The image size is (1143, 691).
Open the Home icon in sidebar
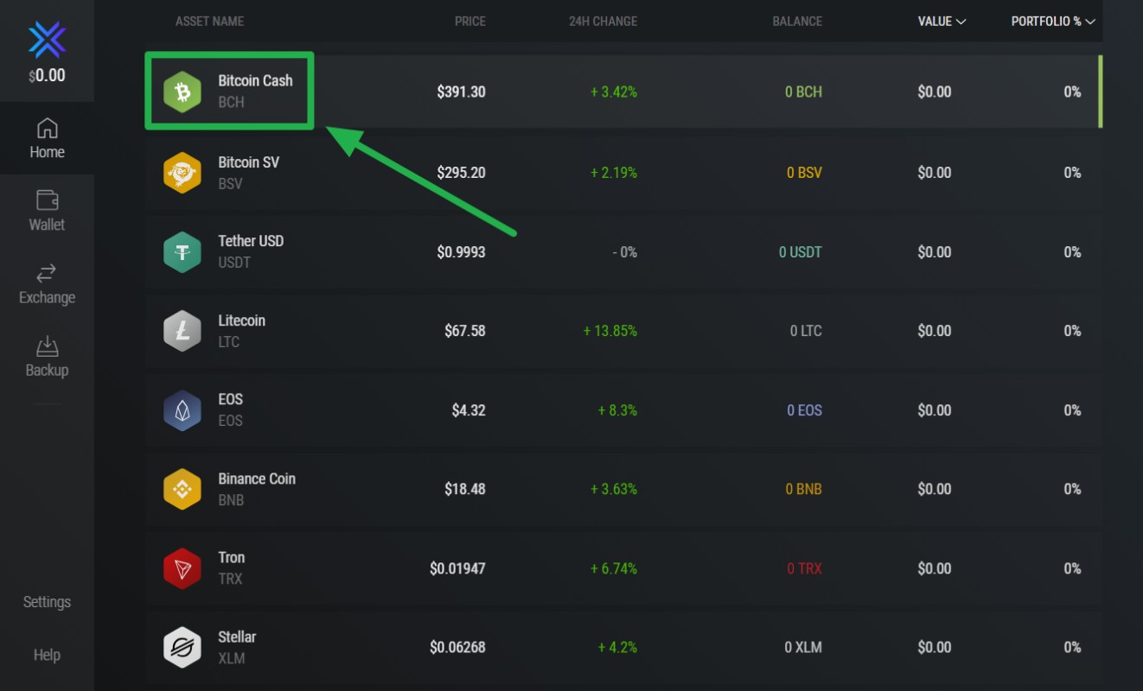coord(47,129)
